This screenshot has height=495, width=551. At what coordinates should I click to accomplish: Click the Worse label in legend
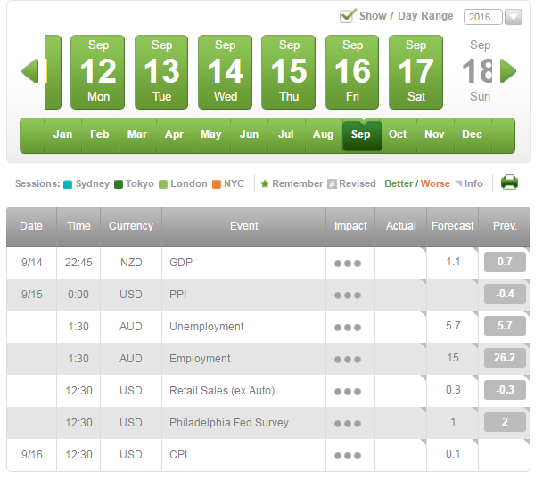pos(435,183)
